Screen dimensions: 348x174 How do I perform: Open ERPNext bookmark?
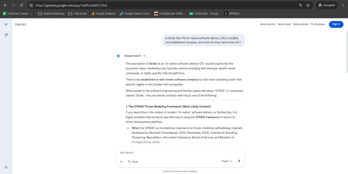[x=232, y=14]
